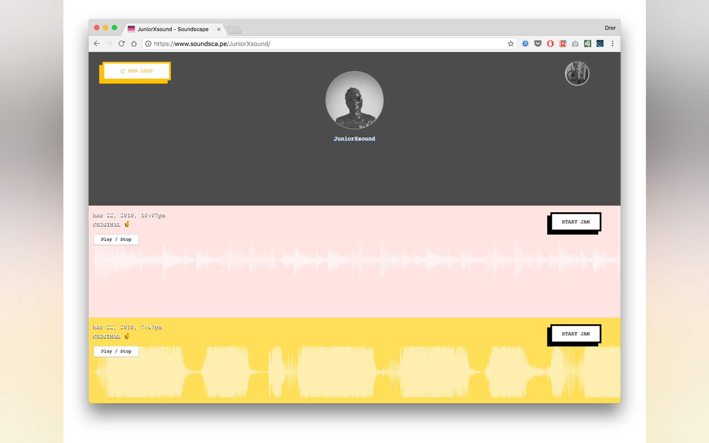Open the Pocket extension icon
Viewport: 709px width, 443px height.
point(538,44)
